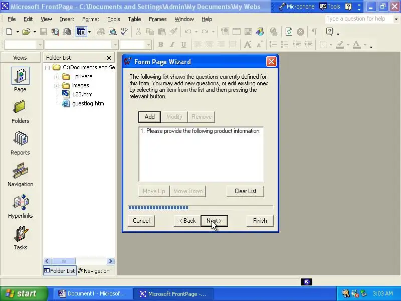Click the Stop toolbar icon
The width and height of the screenshot is (401, 301).
point(300,32)
